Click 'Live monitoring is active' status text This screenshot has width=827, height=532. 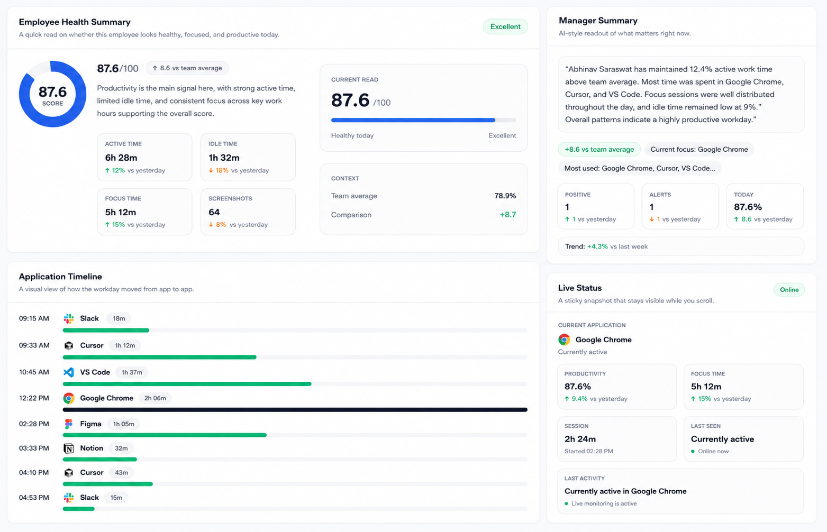(604, 503)
